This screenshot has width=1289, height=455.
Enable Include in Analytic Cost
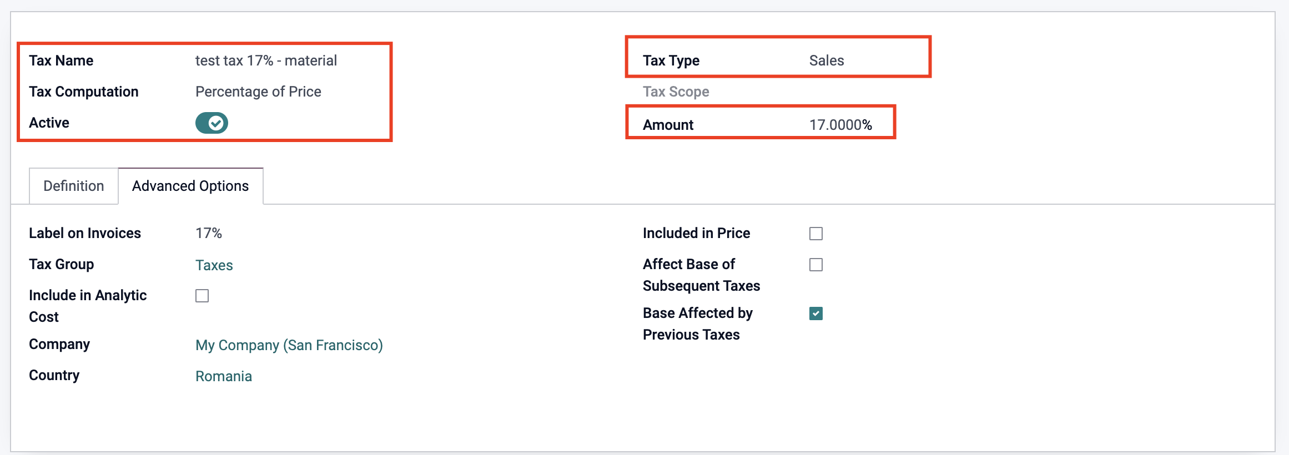203,296
